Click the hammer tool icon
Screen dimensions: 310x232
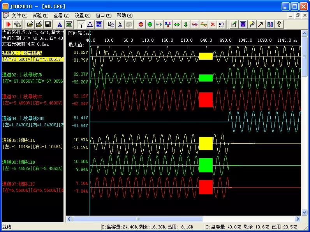coord(261,24)
